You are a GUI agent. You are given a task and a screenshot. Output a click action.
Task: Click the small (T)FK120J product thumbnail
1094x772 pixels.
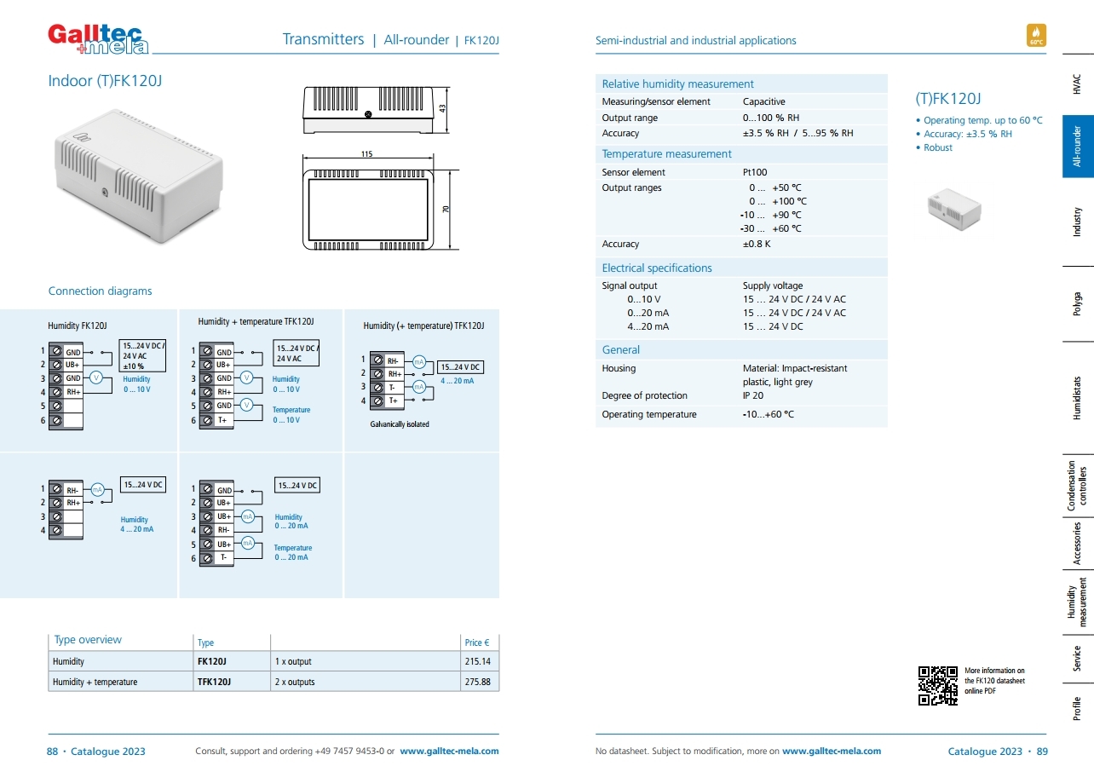click(x=953, y=209)
